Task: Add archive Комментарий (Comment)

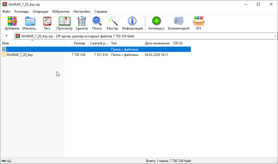Action: [x=178, y=23]
